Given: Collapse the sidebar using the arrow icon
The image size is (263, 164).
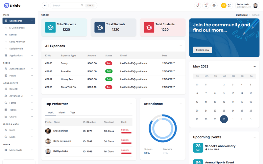Looking at the screenshot, I should pos(45,5).
